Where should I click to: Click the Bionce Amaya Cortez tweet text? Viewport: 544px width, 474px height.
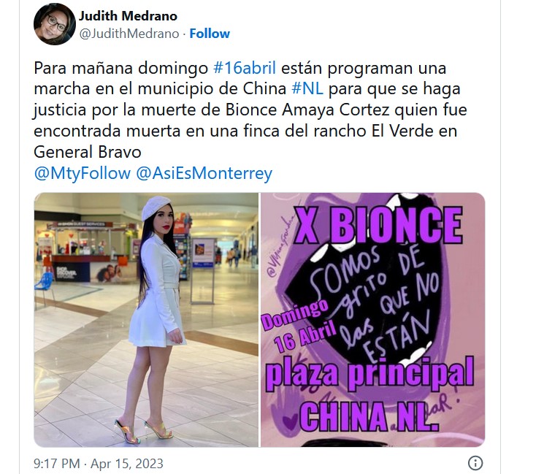[x=307, y=110]
